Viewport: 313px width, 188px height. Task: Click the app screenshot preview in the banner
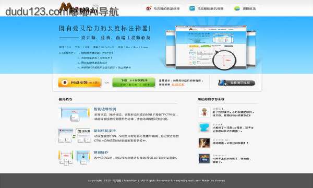[x=211, y=48]
